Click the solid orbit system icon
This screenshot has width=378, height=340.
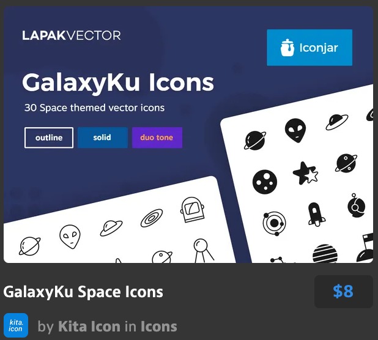pyautogui.click(x=274, y=224)
